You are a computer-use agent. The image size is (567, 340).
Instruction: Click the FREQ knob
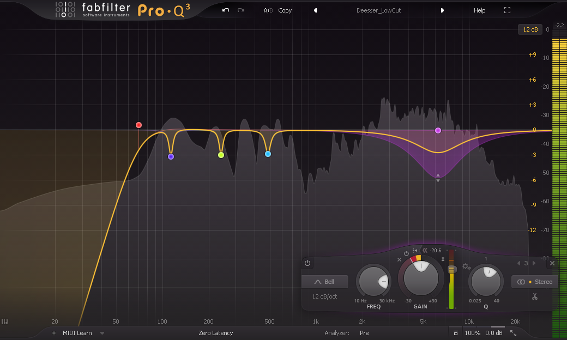coord(373,282)
